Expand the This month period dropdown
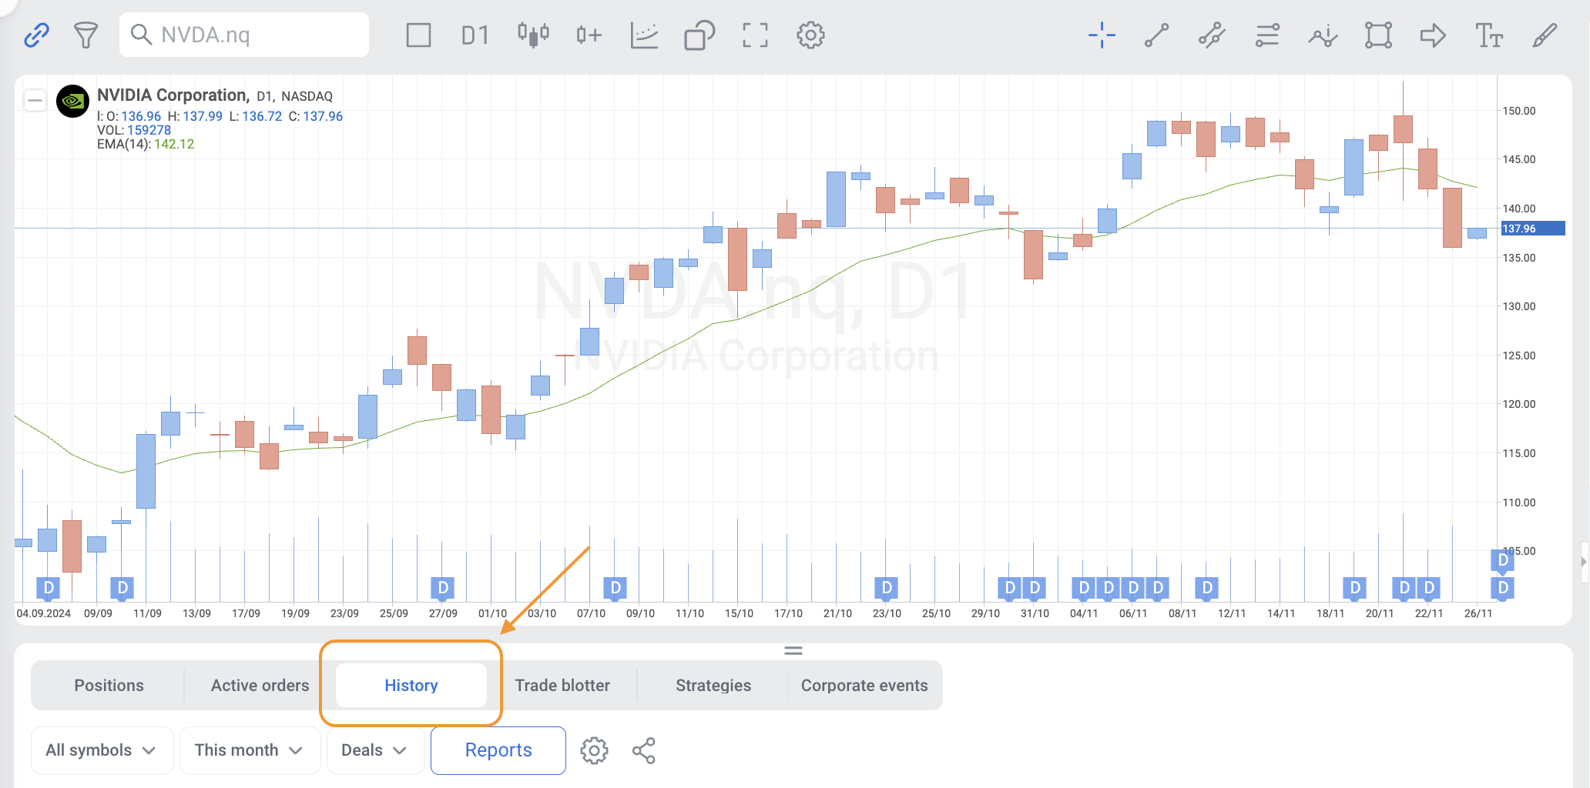Screen dimensions: 1590x788 click(x=250, y=750)
